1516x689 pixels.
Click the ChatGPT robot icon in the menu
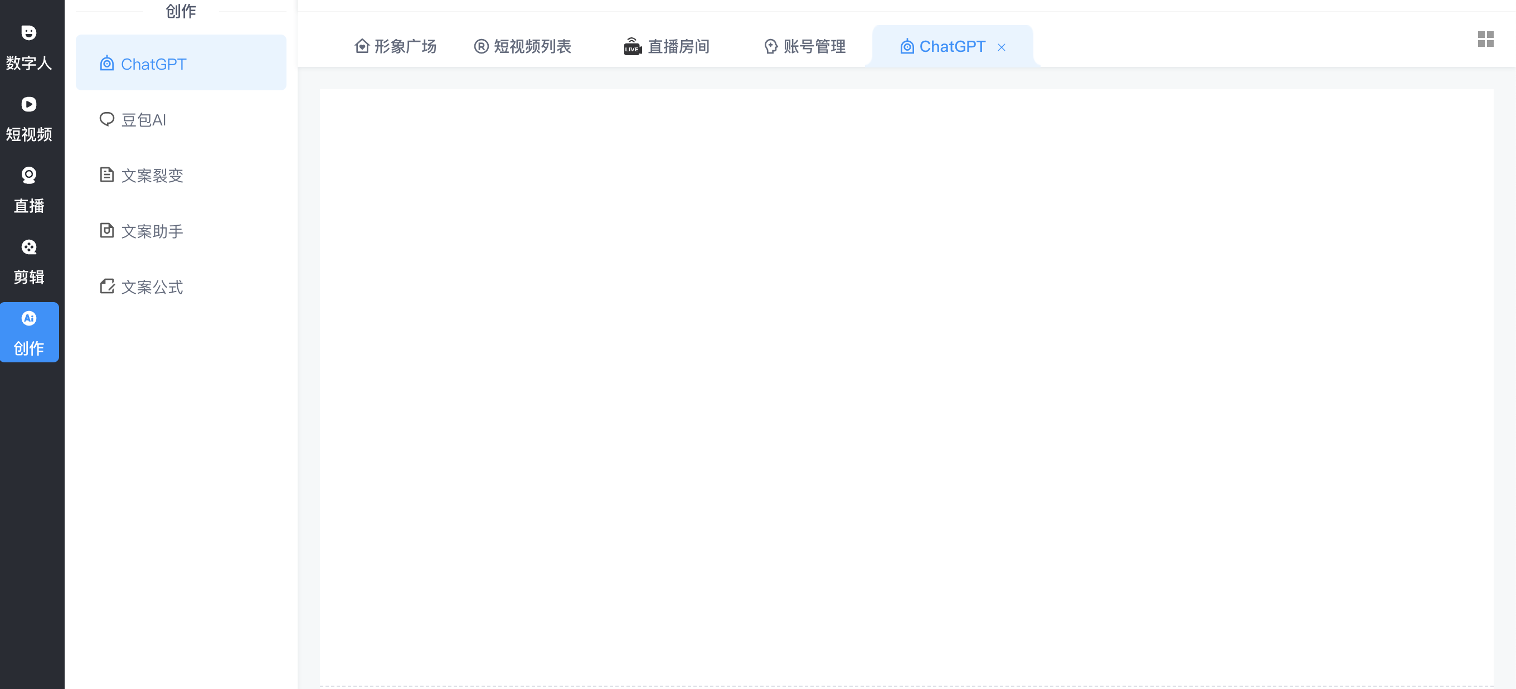[x=106, y=63]
